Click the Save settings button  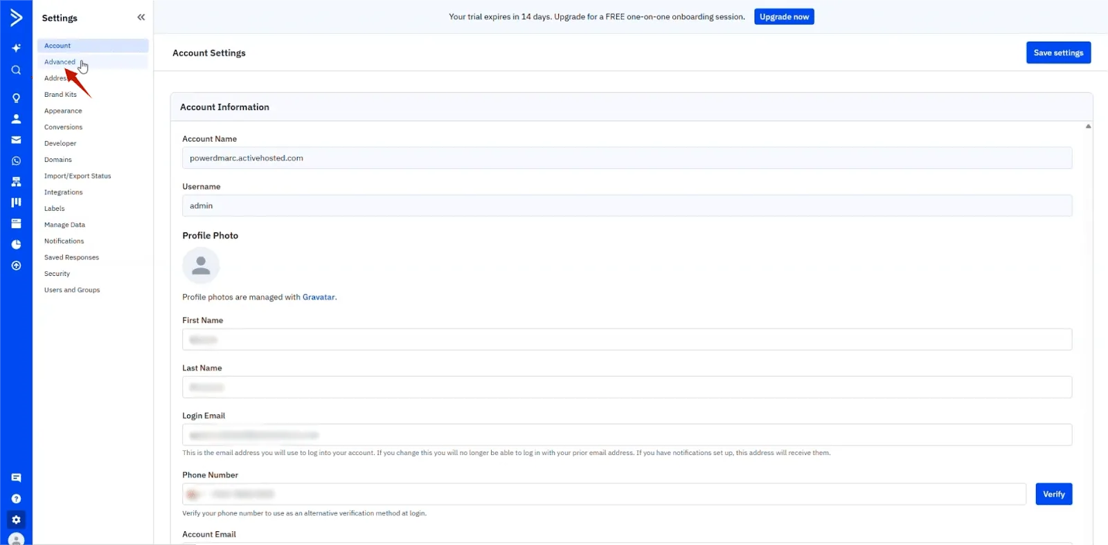point(1058,53)
